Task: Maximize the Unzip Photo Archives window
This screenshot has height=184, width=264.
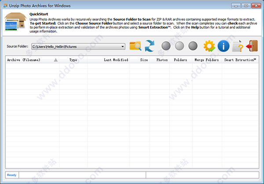Action: [246, 6]
